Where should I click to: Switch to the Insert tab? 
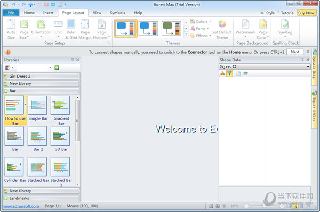coord(48,13)
